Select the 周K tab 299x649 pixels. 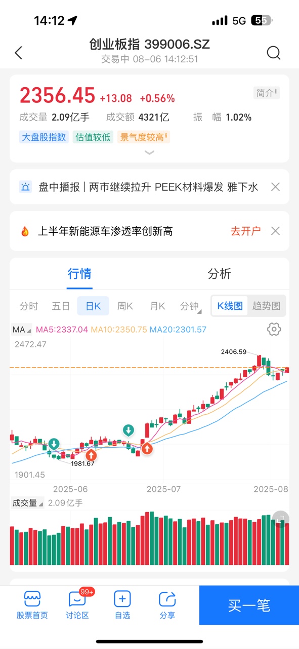click(x=125, y=306)
